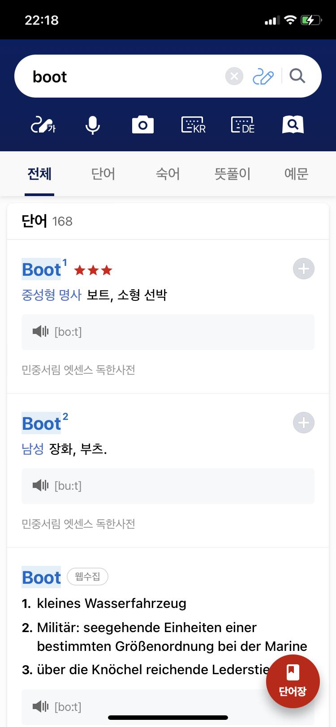
Task: Open the 숙어 tab
Action: [x=168, y=174]
